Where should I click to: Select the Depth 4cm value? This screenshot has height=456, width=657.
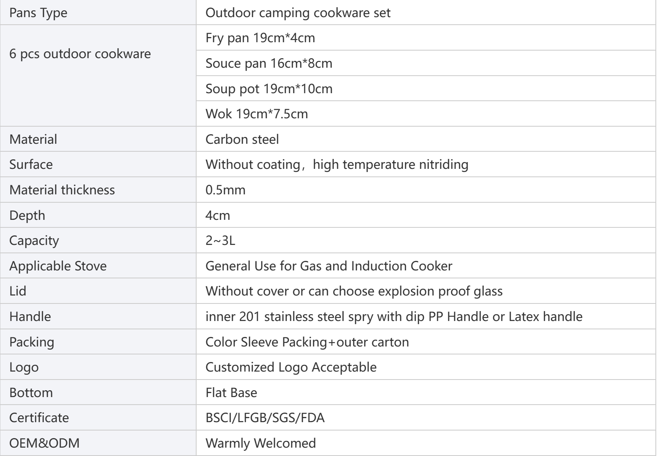point(218,215)
